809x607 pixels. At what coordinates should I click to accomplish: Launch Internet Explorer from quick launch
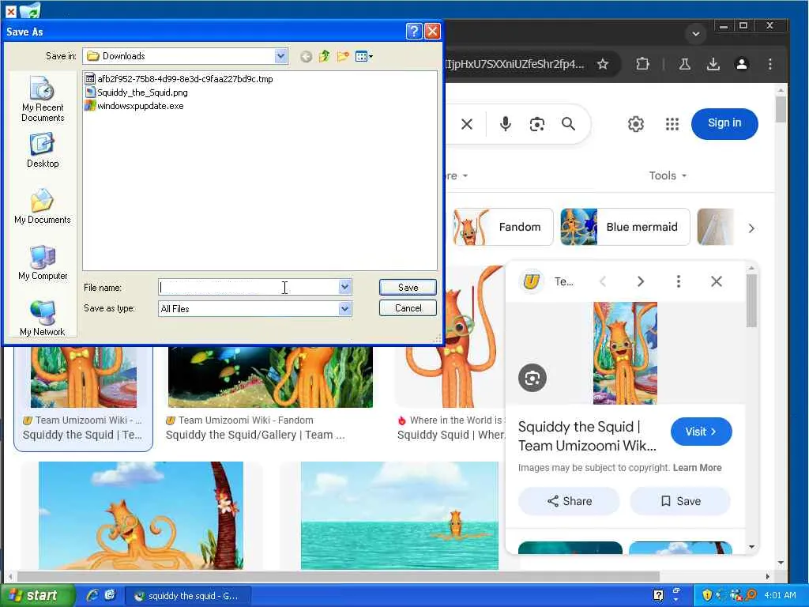tap(92, 595)
